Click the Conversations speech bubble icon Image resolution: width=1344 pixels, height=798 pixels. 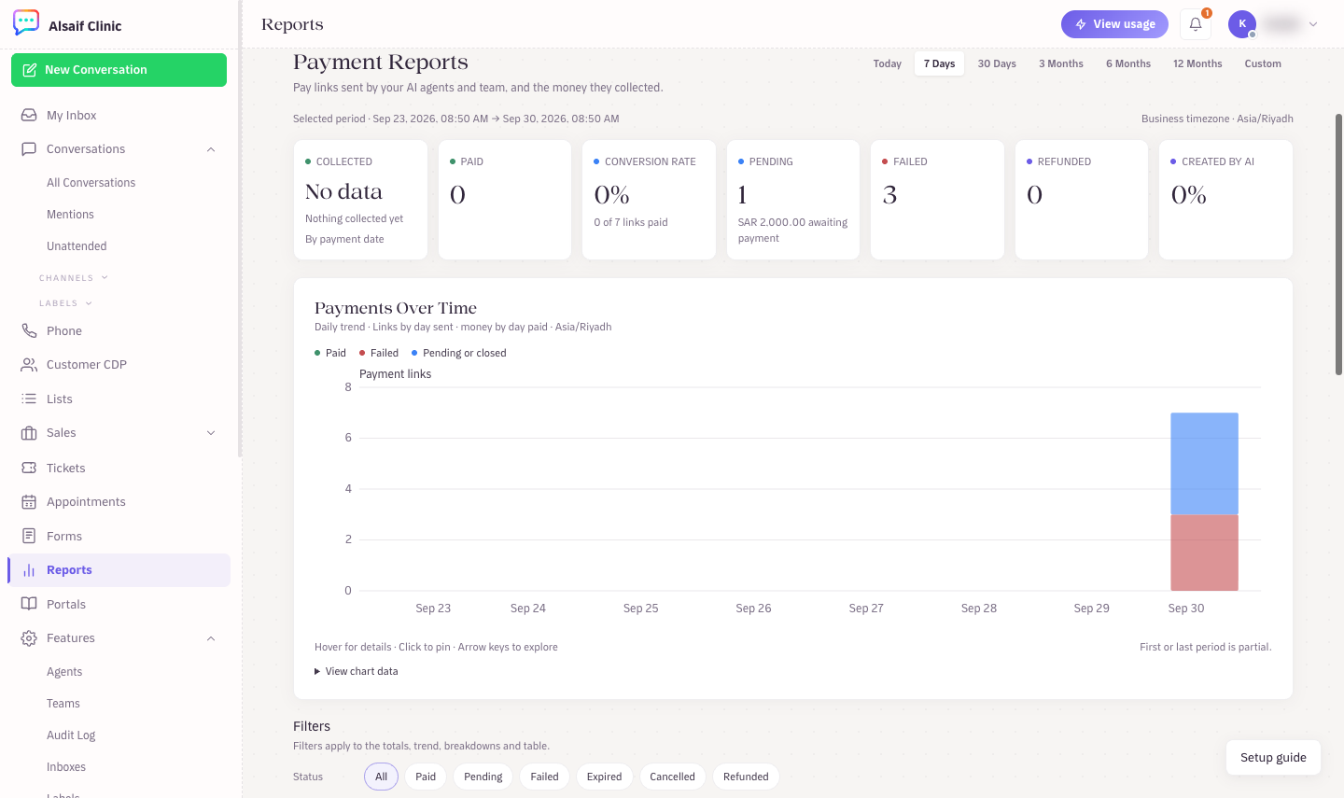click(29, 148)
